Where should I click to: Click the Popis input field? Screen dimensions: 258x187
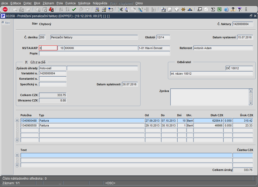pyautogui.click(x=104, y=54)
